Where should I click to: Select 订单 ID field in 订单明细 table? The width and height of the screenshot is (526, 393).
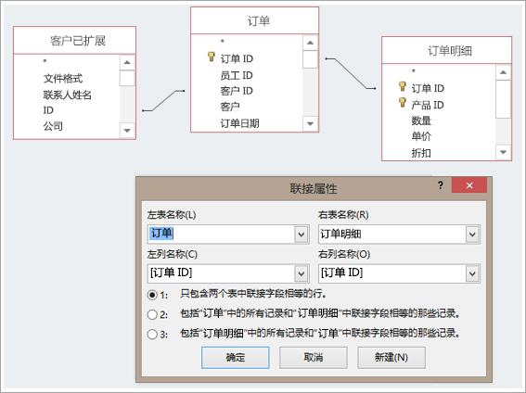pyautogui.click(x=428, y=88)
